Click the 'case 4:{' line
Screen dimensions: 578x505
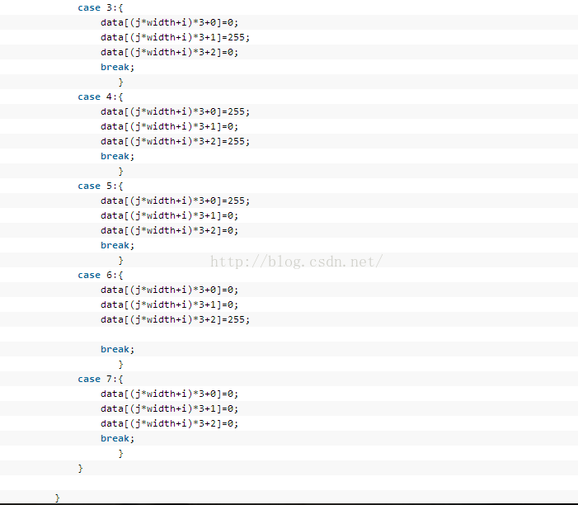101,97
